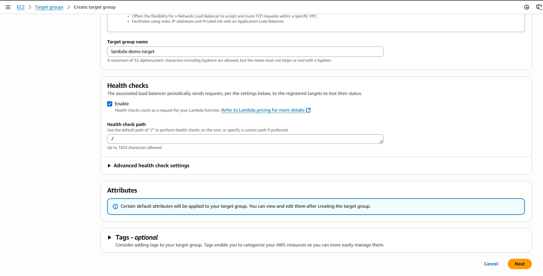Uncheck the Enable health checks checkbox
The image size is (543, 276).
pyautogui.click(x=110, y=104)
